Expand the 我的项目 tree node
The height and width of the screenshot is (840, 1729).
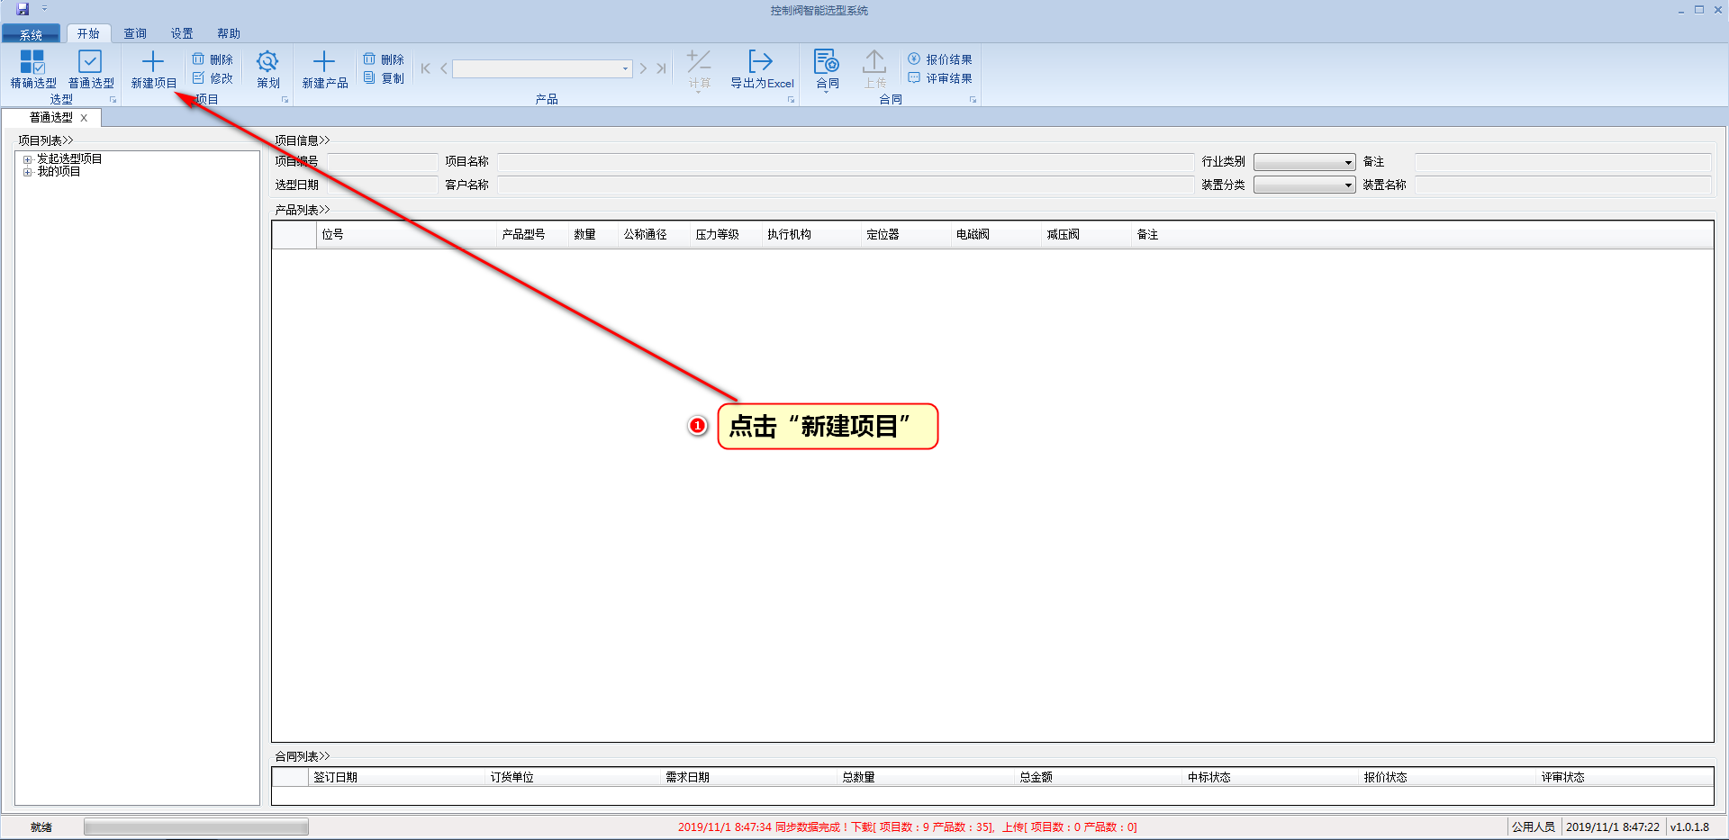tap(27, 172)
